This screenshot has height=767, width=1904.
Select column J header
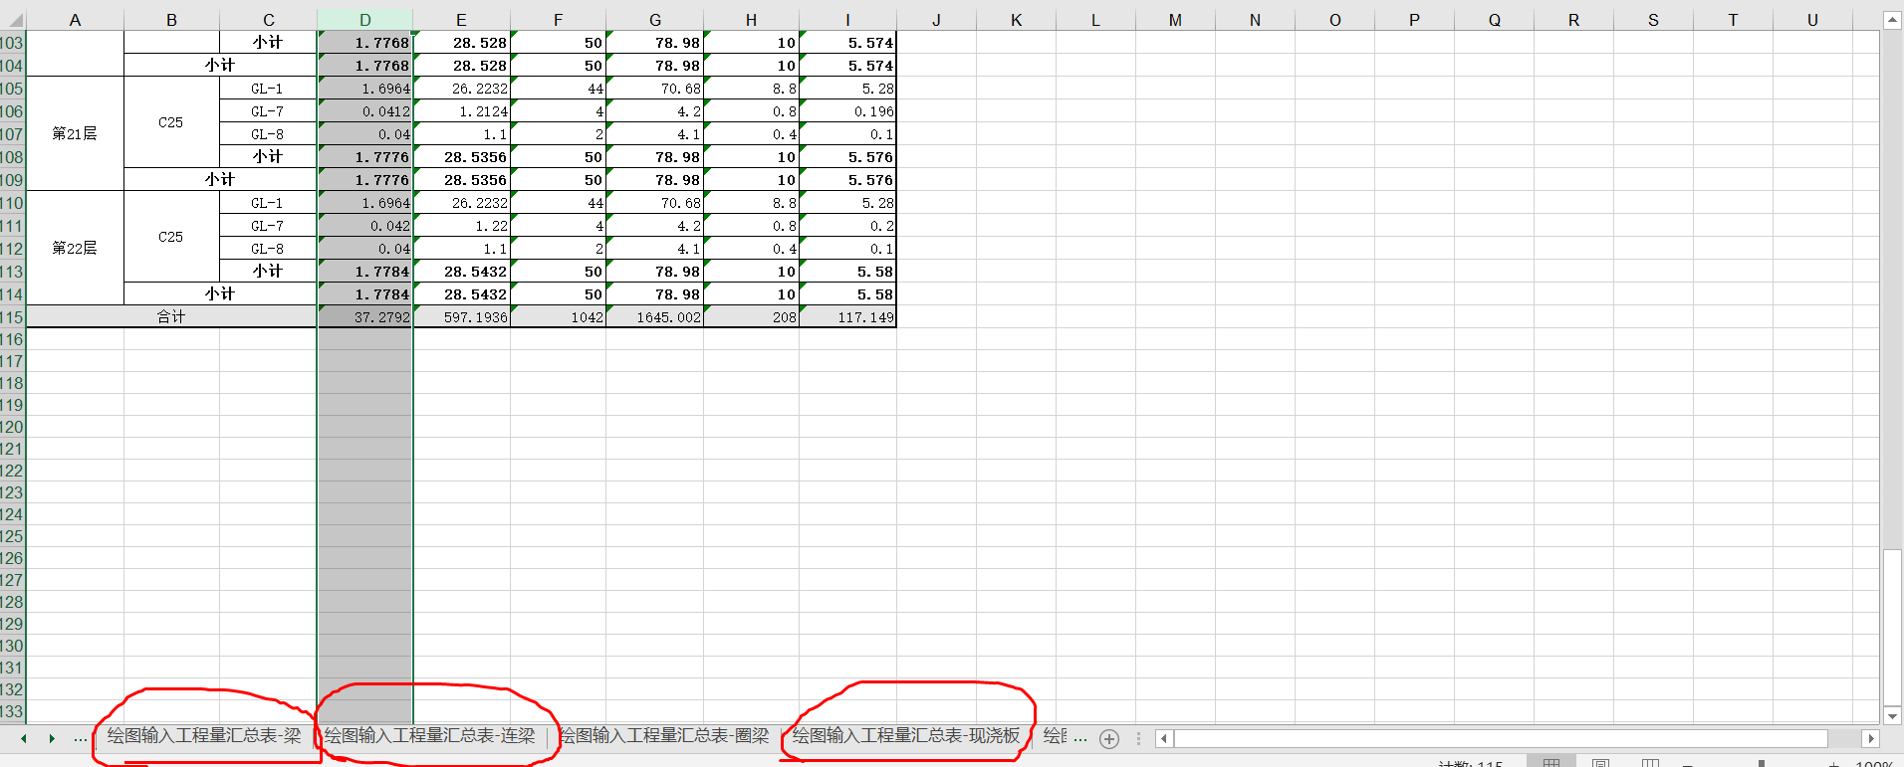(936, 20)
